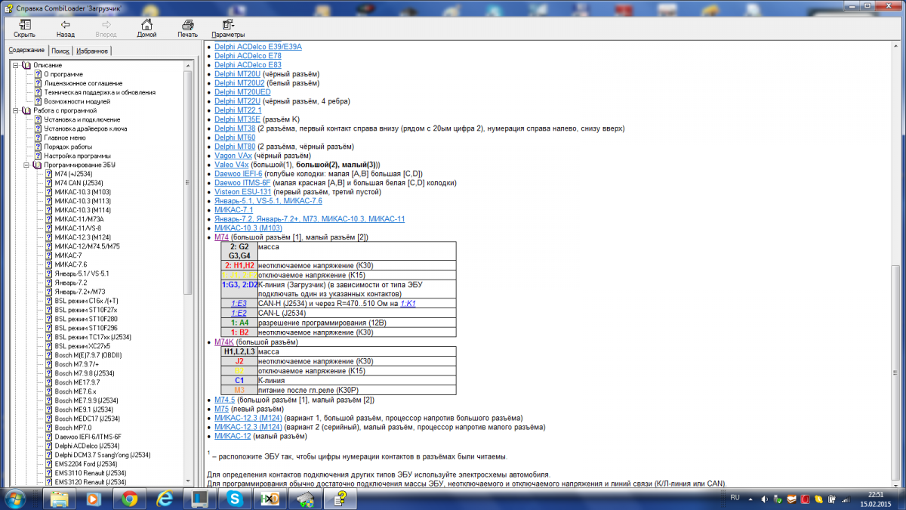Click the help window taskbar icon
Viewport: 906px width, 510px height.
(x=341, y=498)
